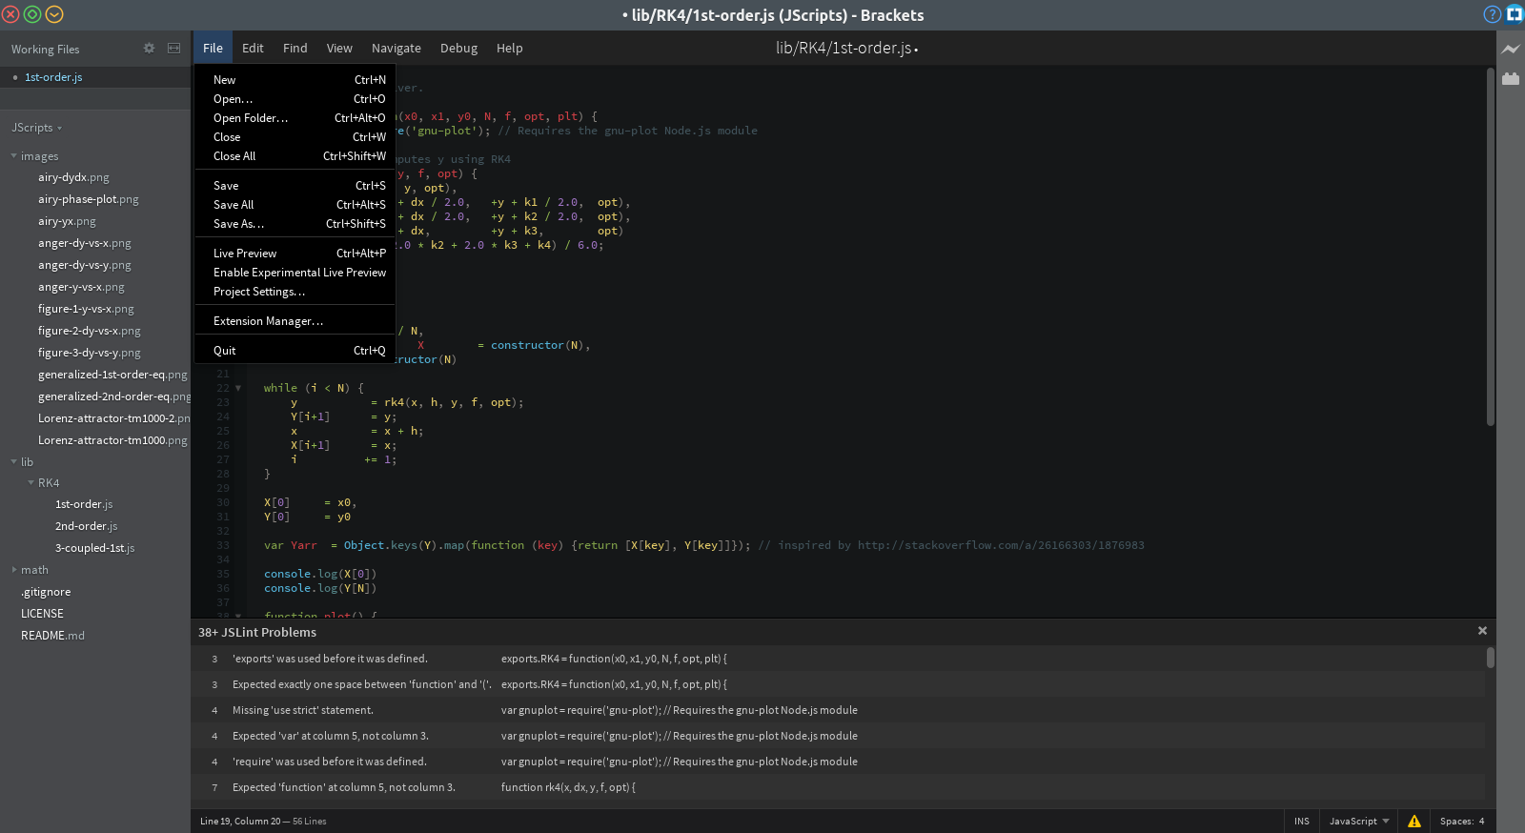Collapse the images folder
The image size is (1525, 833).
[x=13, y=156]
